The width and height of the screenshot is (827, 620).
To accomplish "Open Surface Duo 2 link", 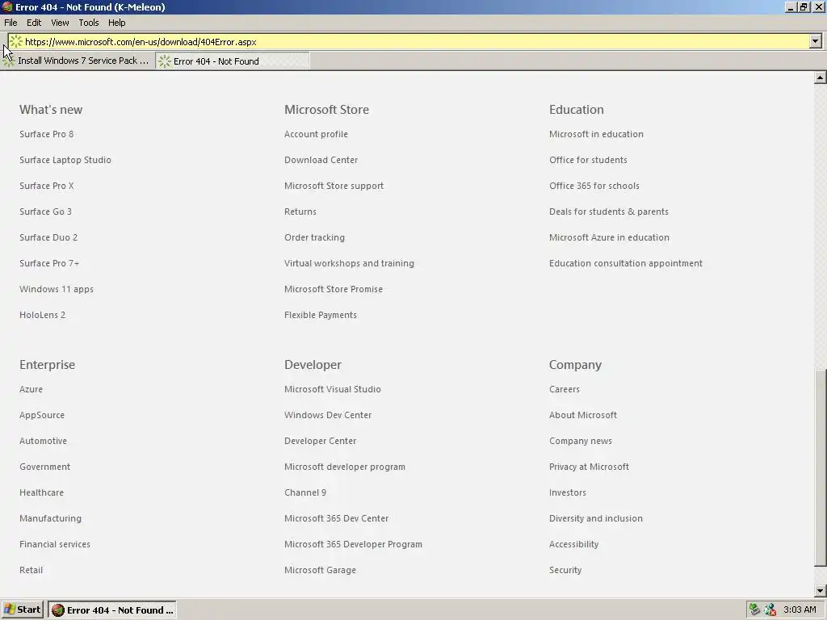I will coord(48,237).
